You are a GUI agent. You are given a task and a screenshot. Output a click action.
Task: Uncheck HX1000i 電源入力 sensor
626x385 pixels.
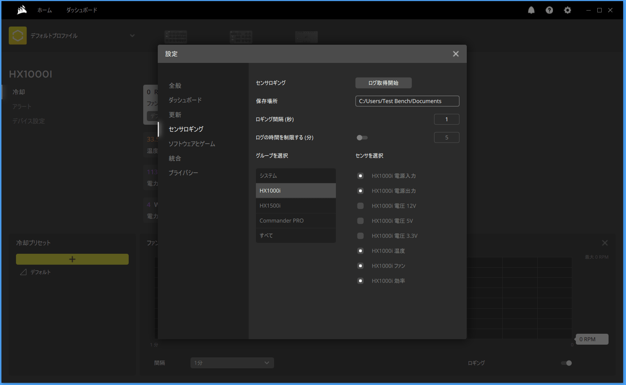click(x=360, y=176)
